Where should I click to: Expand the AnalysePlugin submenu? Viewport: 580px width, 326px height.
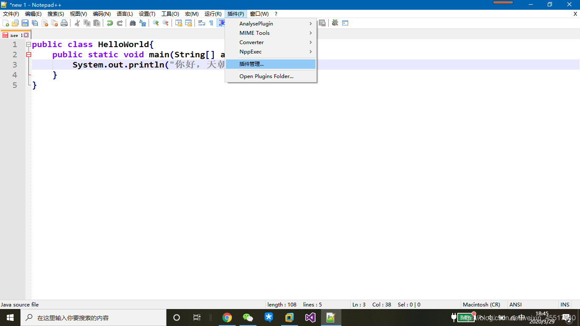(x=271, y=24)
